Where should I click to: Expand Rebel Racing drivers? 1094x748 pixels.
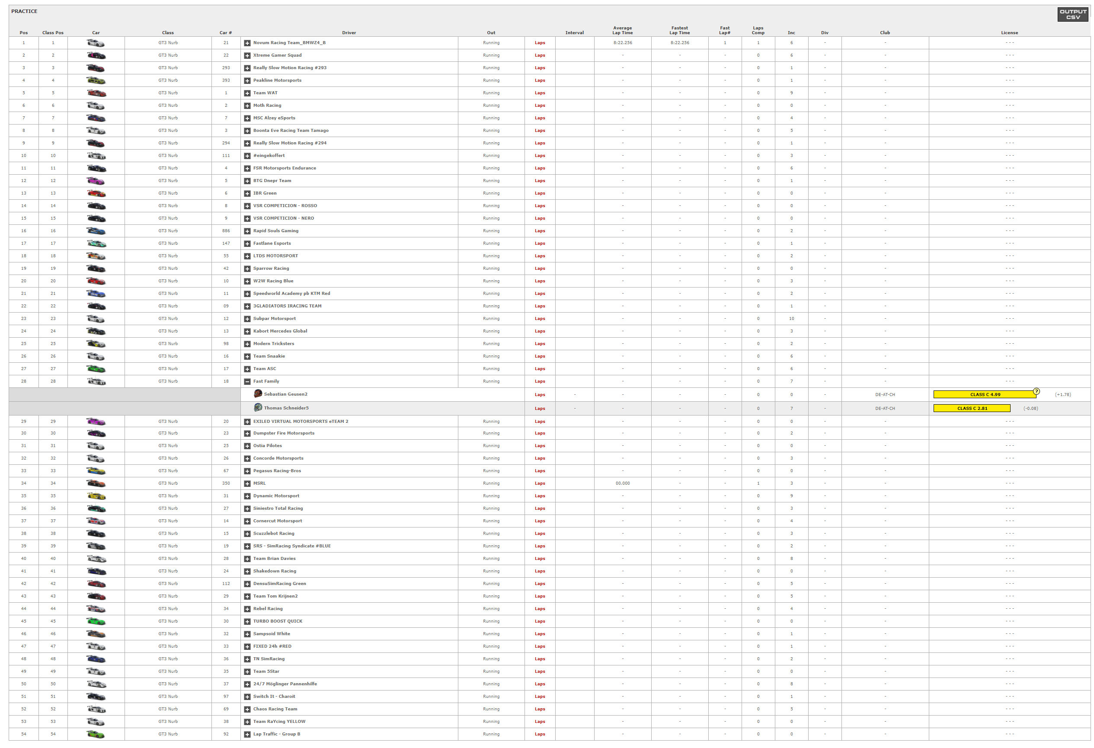pos(247,609)
